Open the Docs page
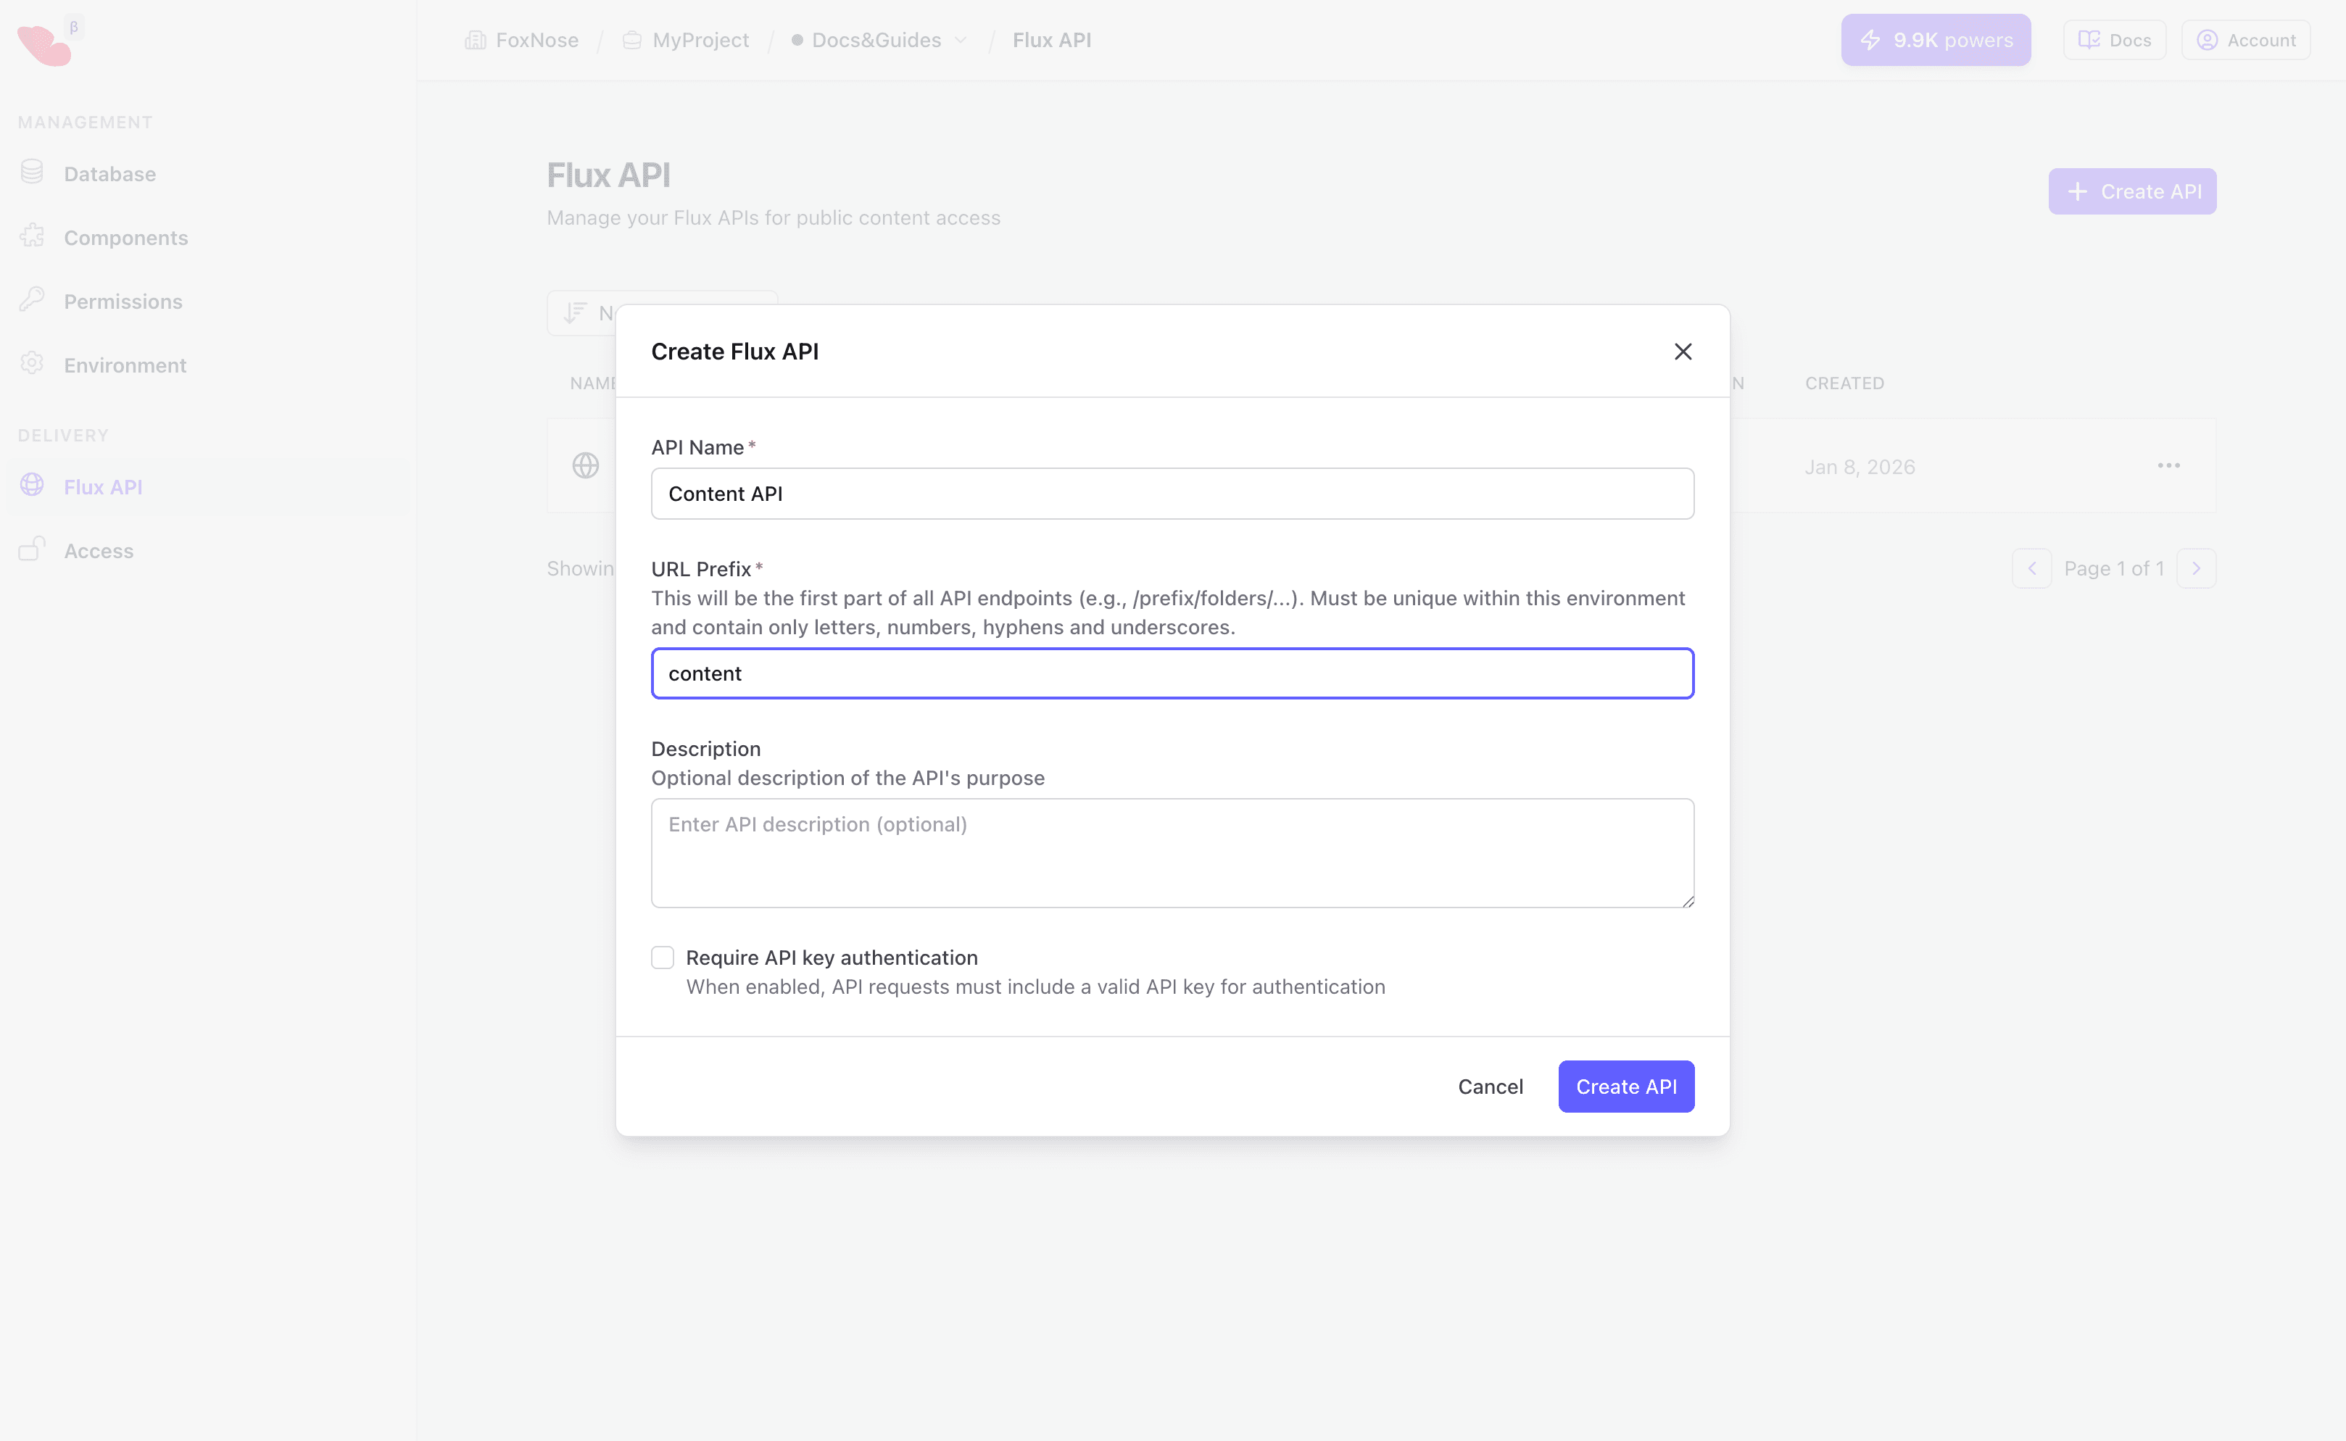 [2113, 39]
